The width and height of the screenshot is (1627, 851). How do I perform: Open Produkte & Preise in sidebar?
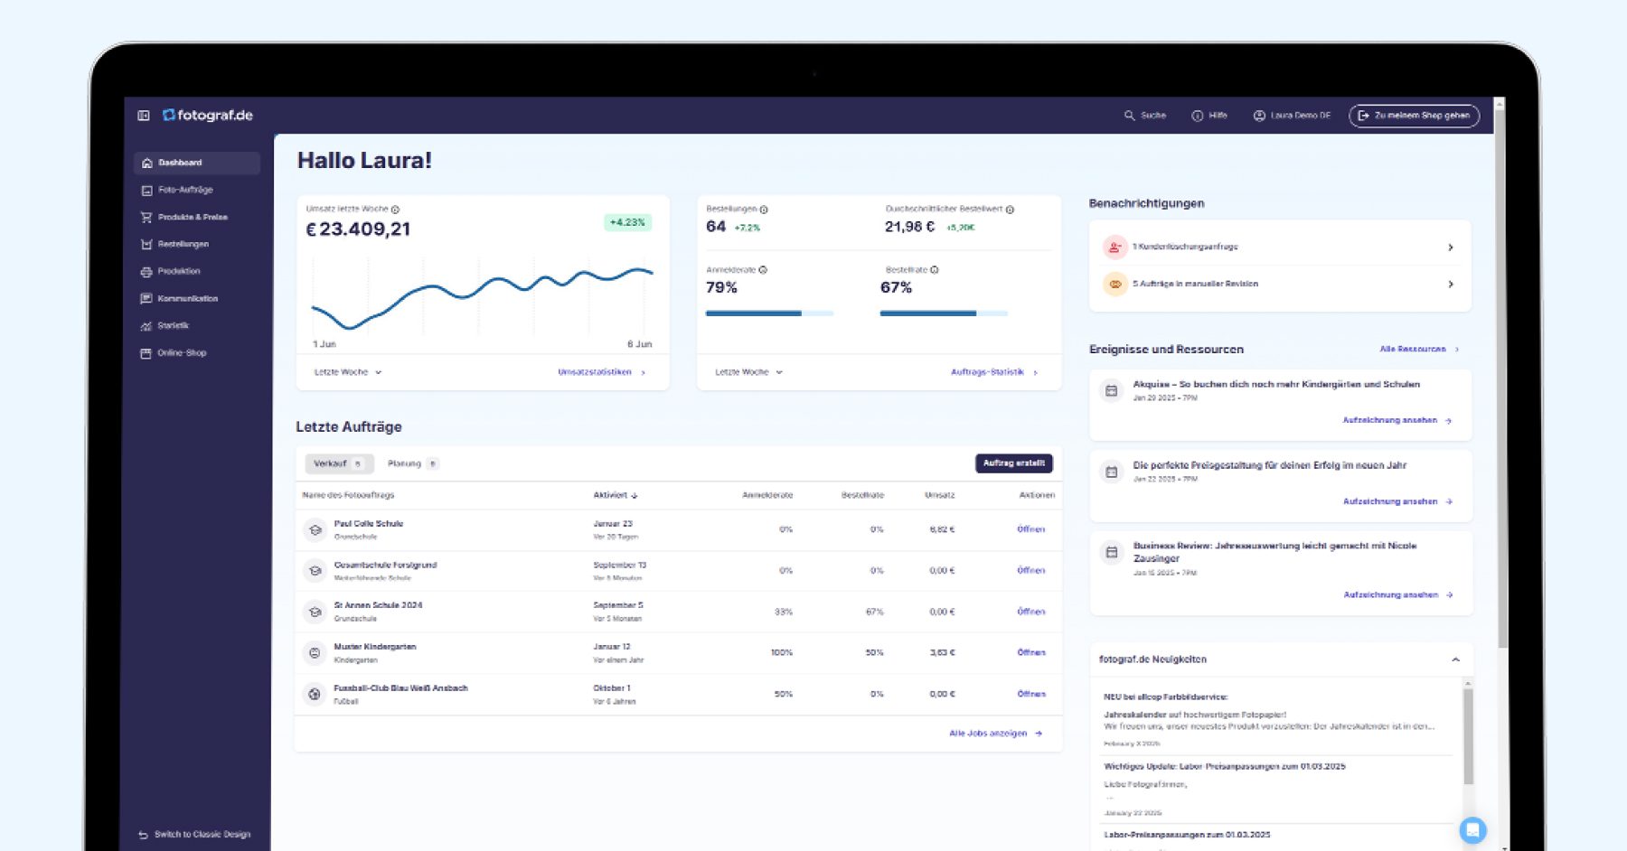click(192, 218)
